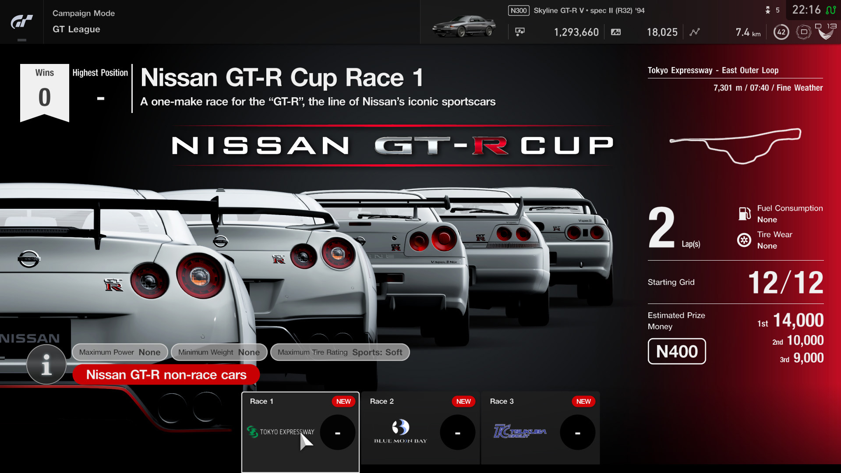
Task: Click the Maximum Tire Rating Sports: Soft pill
Action: (x=340, y=352)
